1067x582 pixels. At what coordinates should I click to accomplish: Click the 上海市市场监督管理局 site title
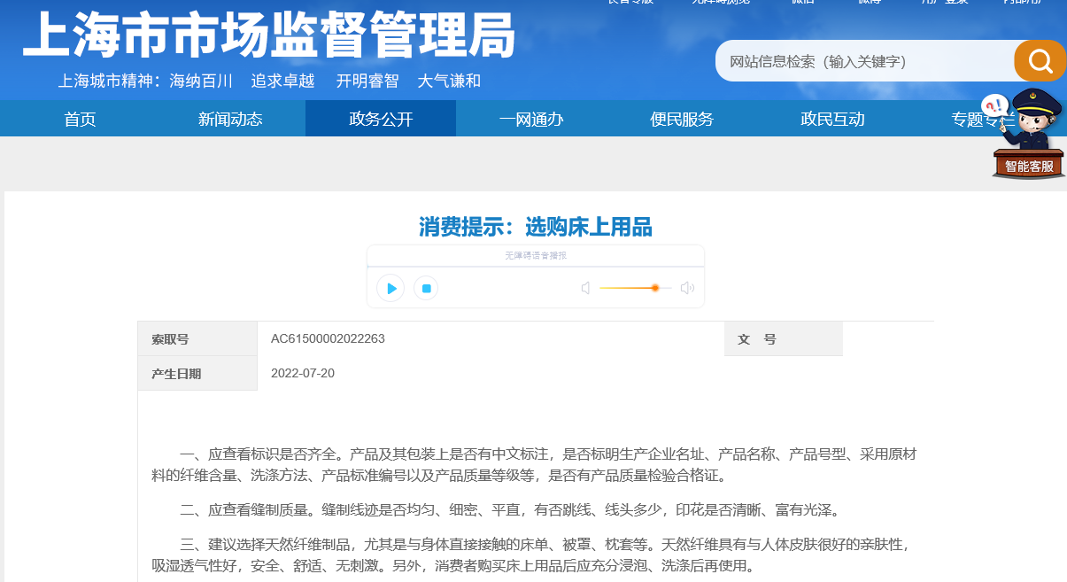(x=268, y=35)
